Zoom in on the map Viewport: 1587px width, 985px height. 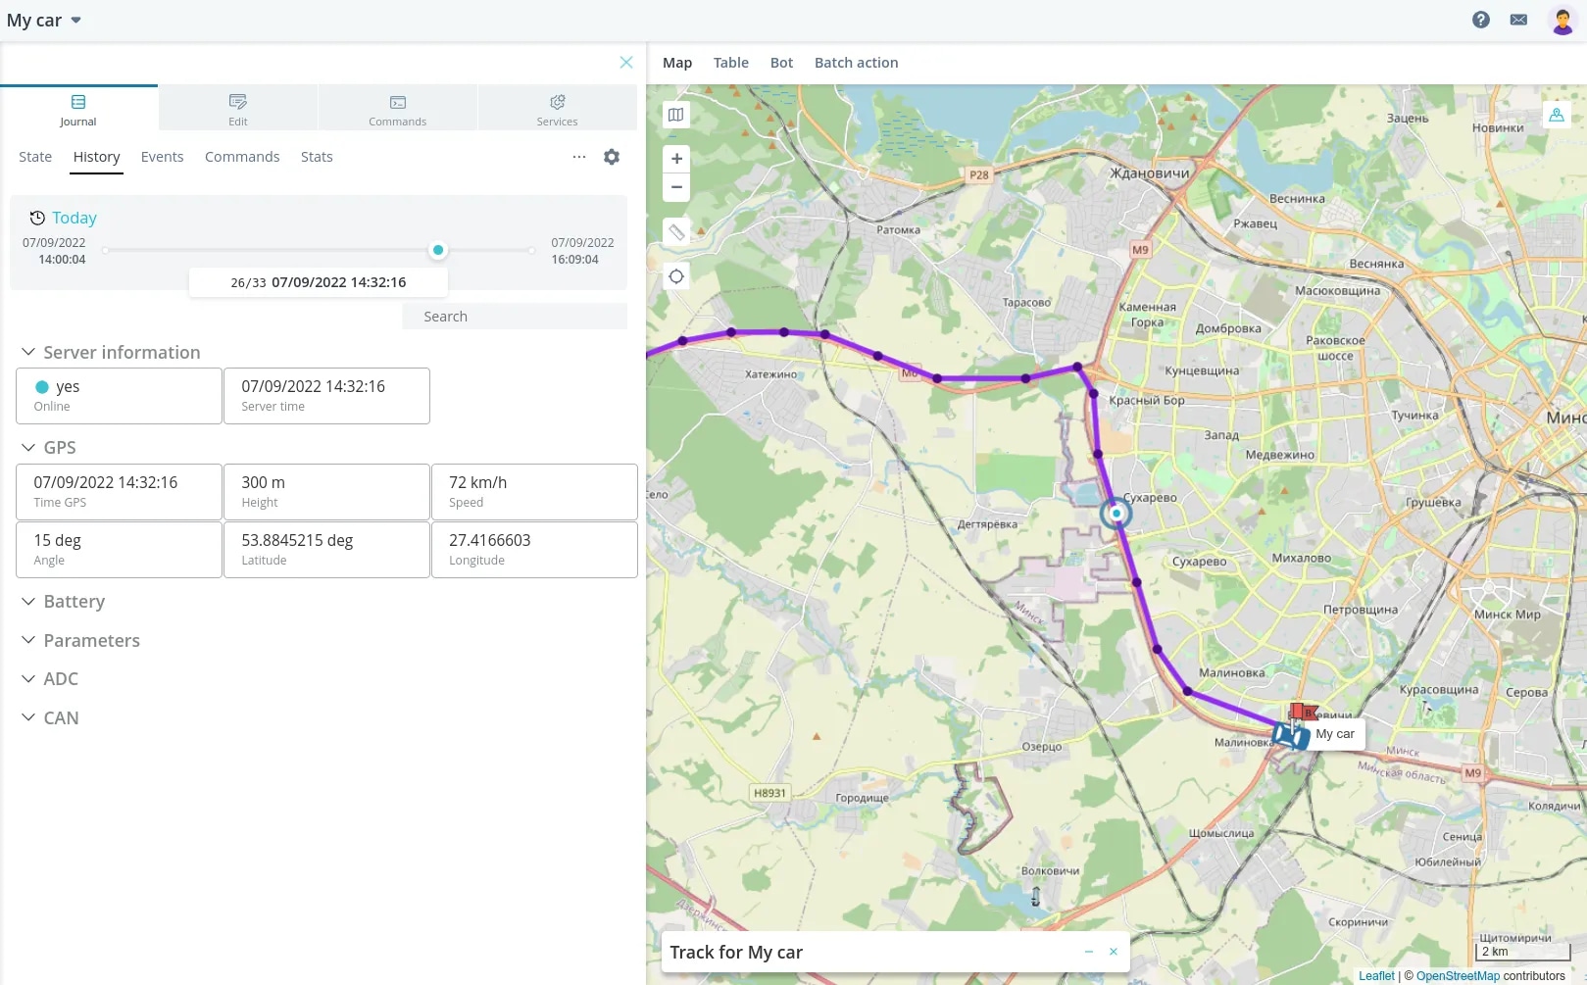coord(676,159)
